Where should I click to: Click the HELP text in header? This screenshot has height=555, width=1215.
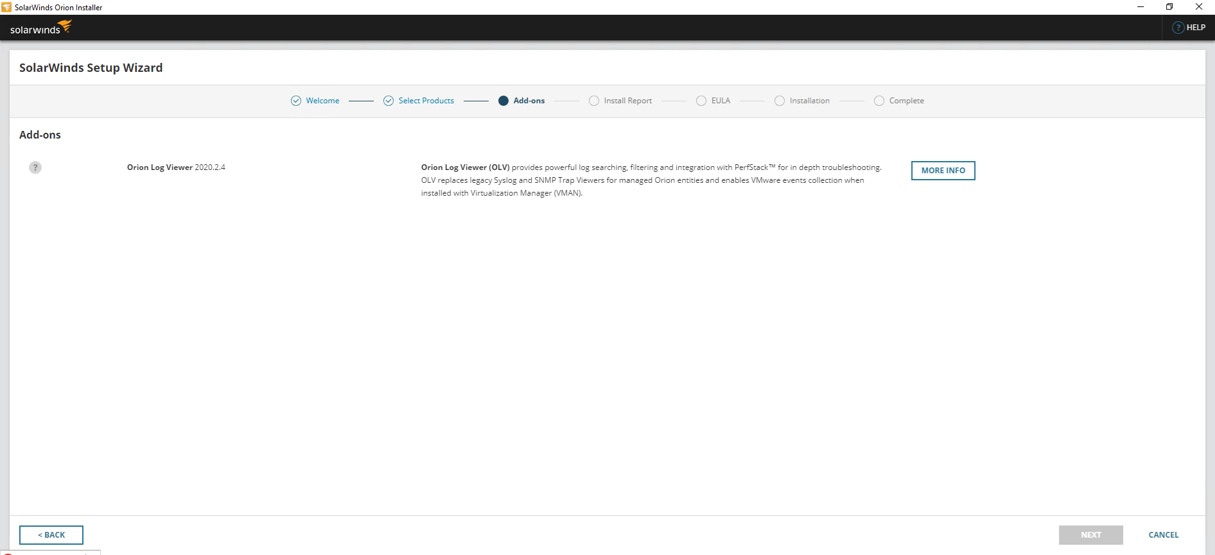pos(1196,28)
